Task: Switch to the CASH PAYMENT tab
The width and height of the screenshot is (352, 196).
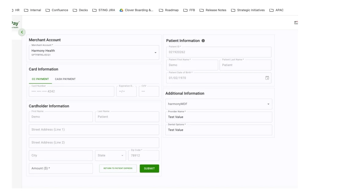Action: coord(65,79)
